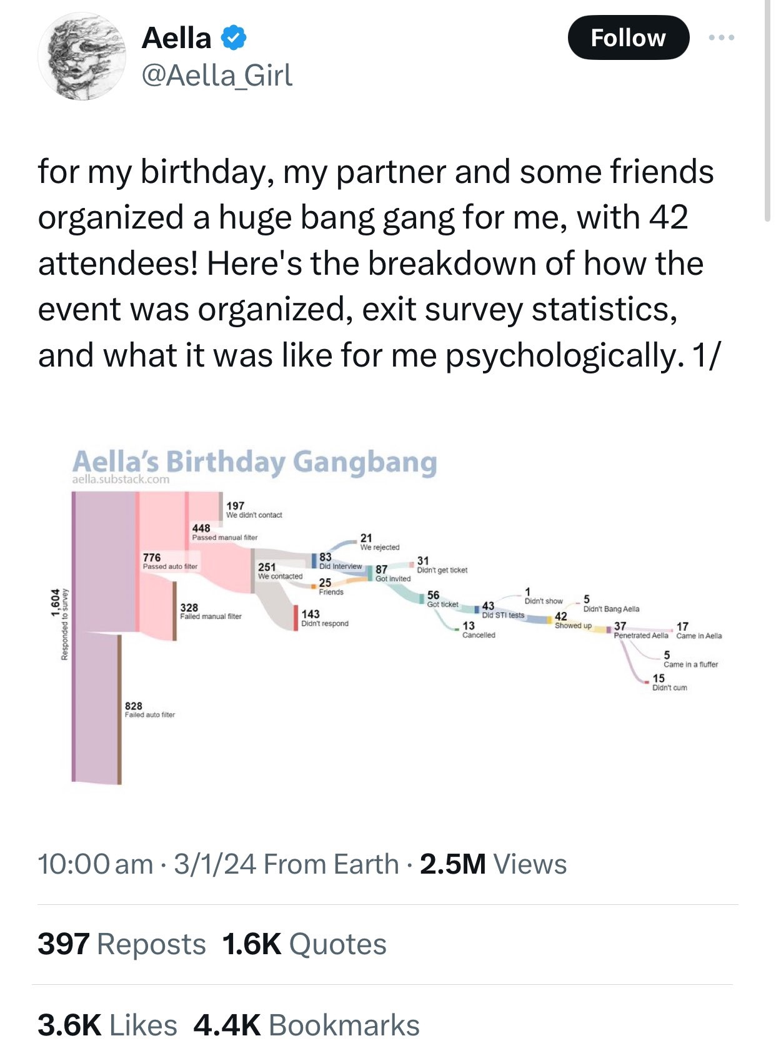Click the 10:00 am timestamp
The image size is (776, 1051).
pyautogui.click(x=95, y=865)
